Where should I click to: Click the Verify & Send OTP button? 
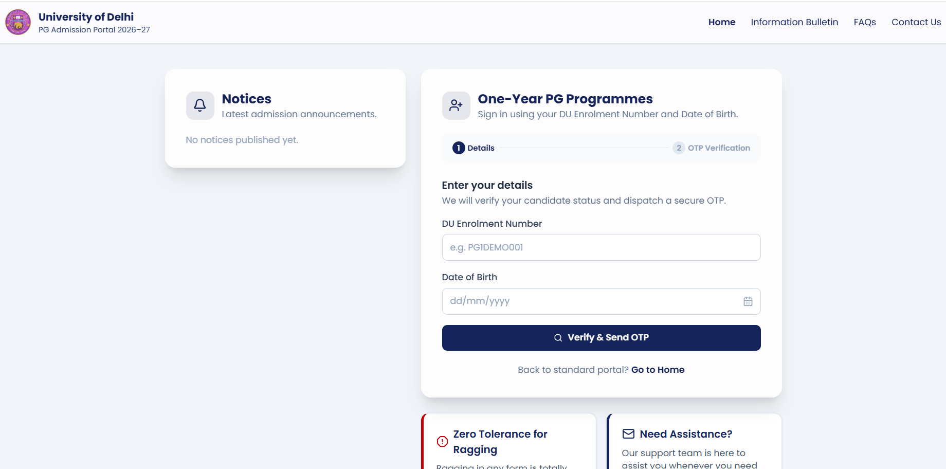coord(601,338)
